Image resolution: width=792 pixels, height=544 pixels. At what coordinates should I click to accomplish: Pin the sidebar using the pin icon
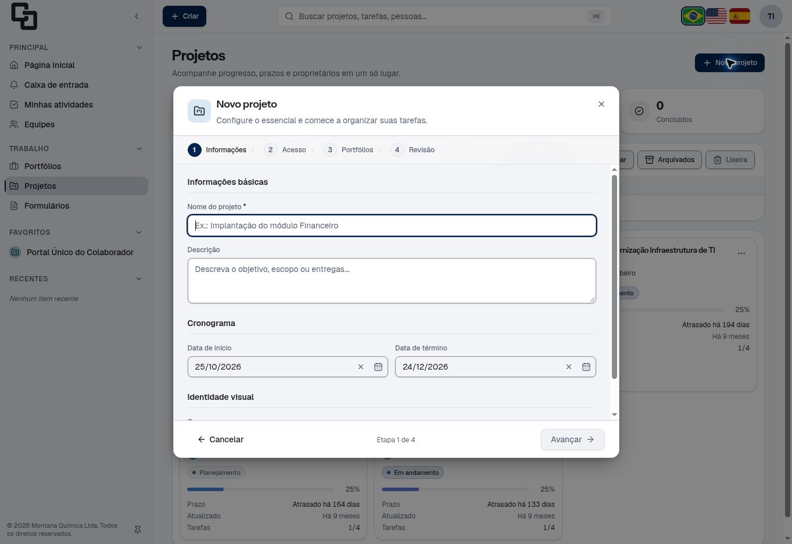138,530
